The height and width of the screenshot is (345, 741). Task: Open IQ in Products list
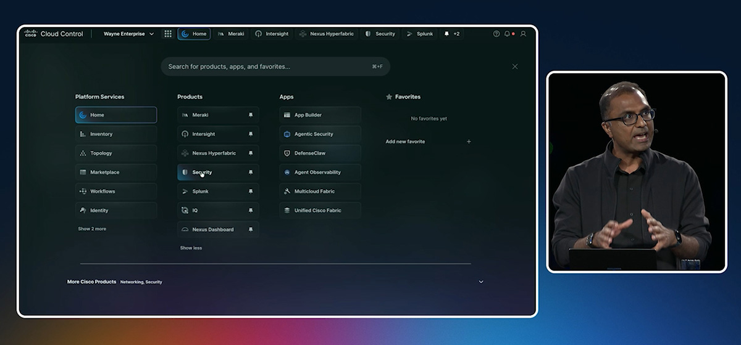tap(218, 211)
